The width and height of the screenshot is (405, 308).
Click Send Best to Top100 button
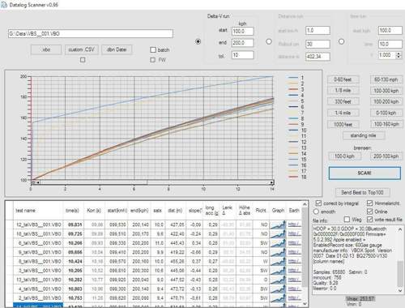(x=362, y=192)
